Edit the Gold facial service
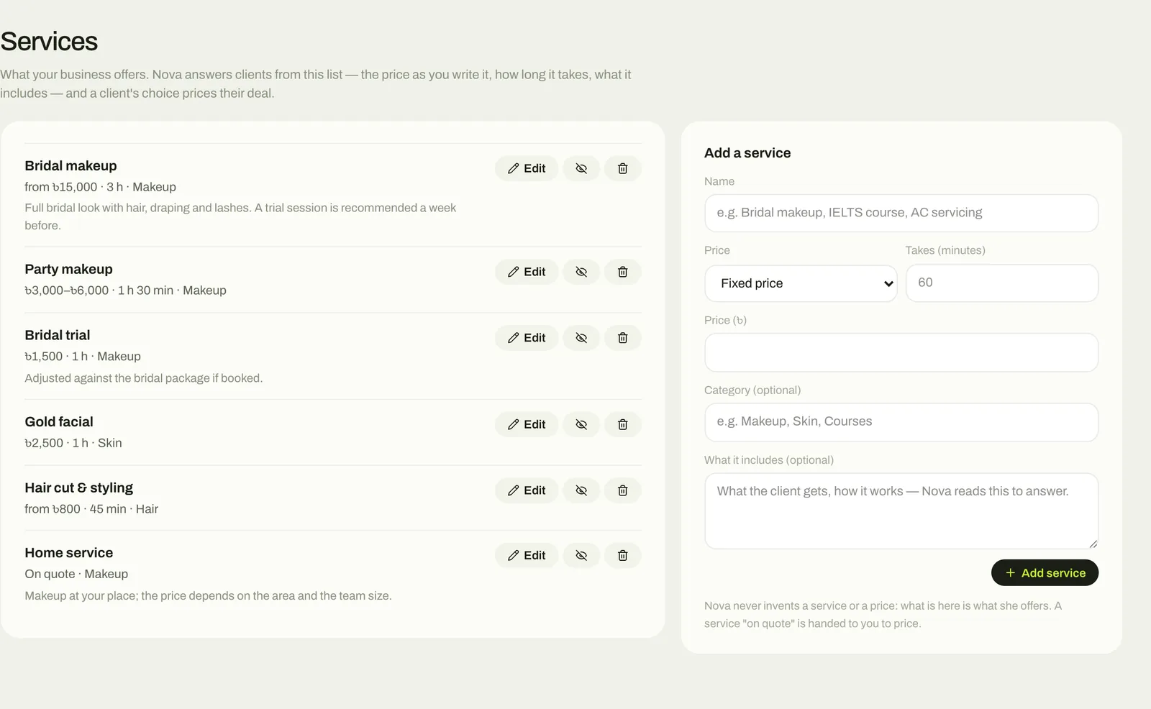The height and width of the screenshot is (709, 1151). pyautogui.click(x=527, y=424)
